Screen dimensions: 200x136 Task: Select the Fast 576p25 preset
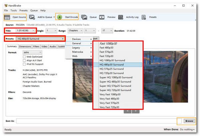(118, 52)
